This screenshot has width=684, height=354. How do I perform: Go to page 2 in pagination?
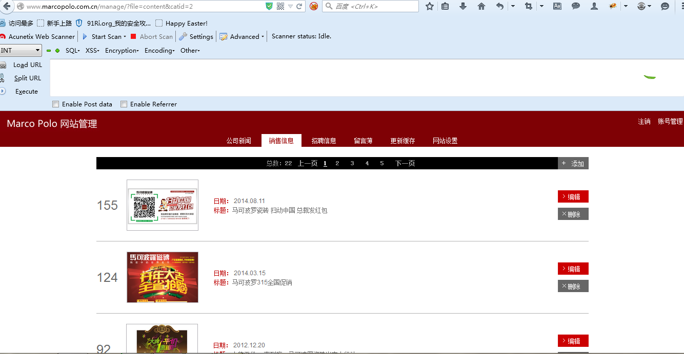337,163
